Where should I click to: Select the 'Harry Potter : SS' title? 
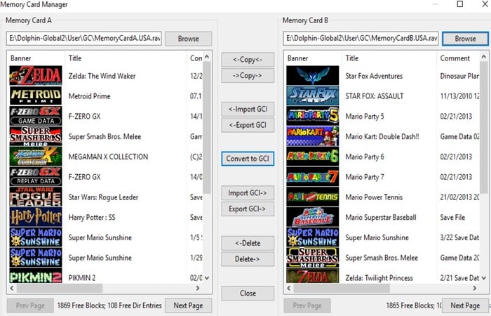[92, 217]
